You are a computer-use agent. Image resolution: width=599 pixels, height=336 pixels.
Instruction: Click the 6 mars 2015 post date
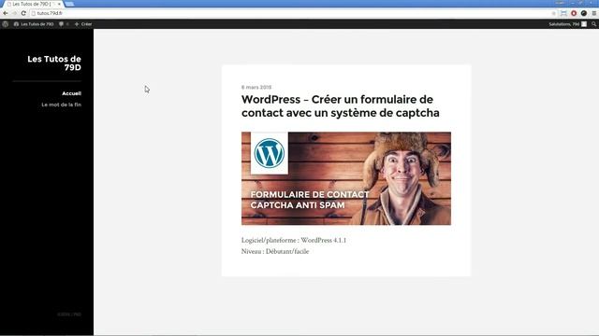tap(256, 87)
